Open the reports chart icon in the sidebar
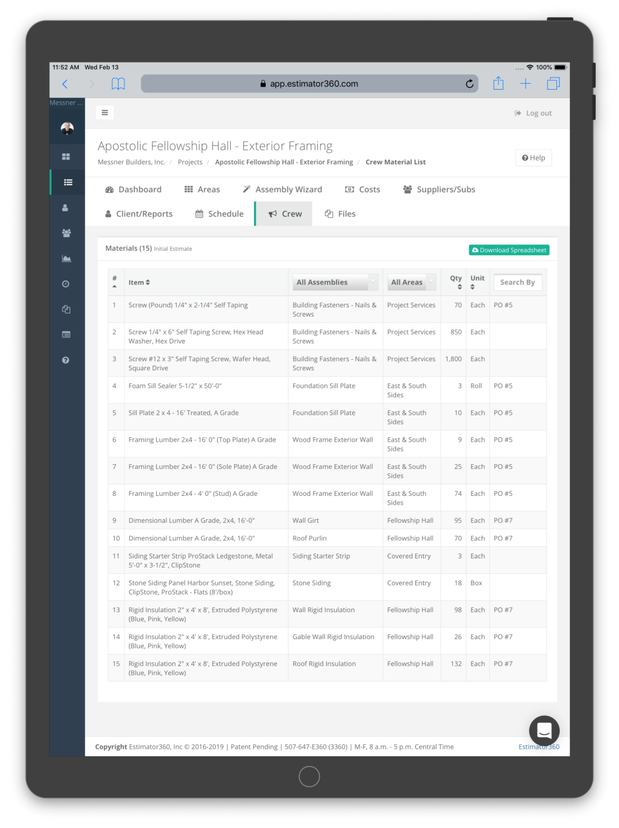The height and width of the screenshot is (828, 619). tap(66, 258)
